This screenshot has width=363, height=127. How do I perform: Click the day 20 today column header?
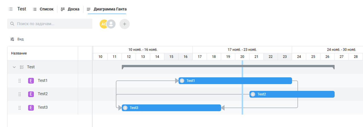pos(242,57)
